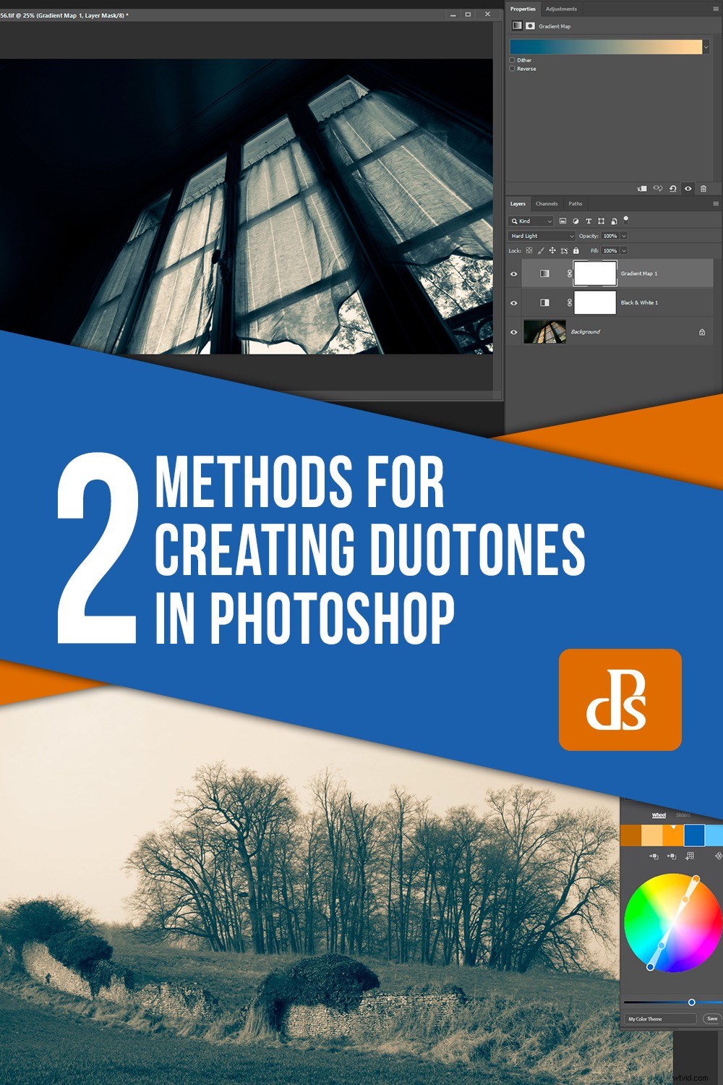Hide the Black & White 1 layer

(x=513, y=302)
